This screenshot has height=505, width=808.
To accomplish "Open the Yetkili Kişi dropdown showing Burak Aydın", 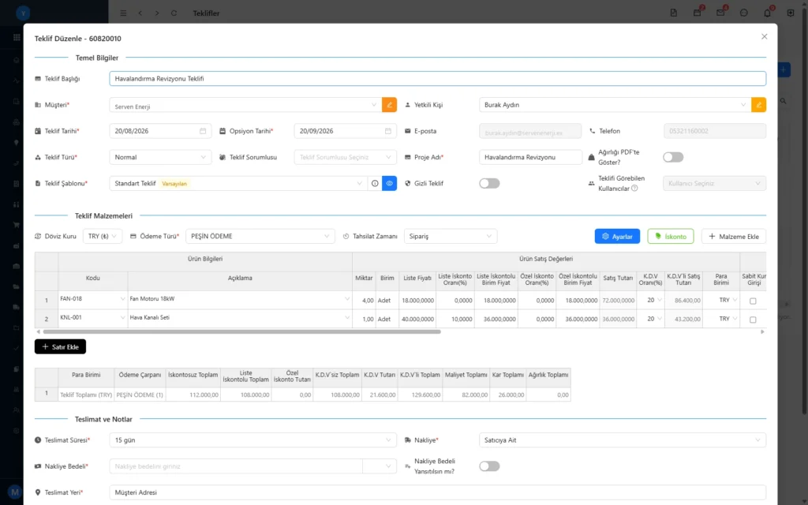I will (615, 105).
